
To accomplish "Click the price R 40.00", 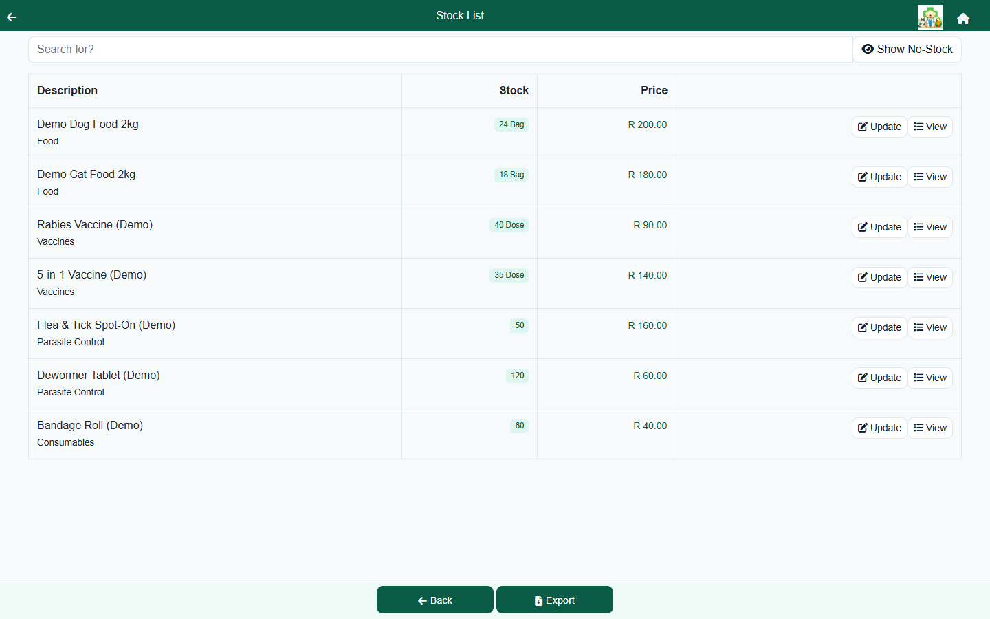I will (650, 426).
